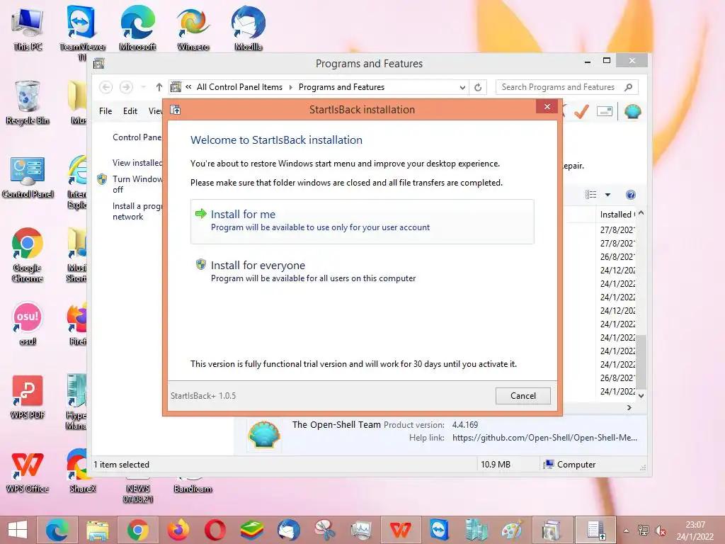The image size is (725, 544).
Task: Open WPS Office desktop shortcut
Action: click(28, 471)
